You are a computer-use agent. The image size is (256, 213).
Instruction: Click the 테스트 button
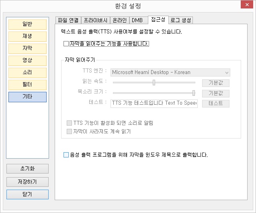tap(216, 103)
